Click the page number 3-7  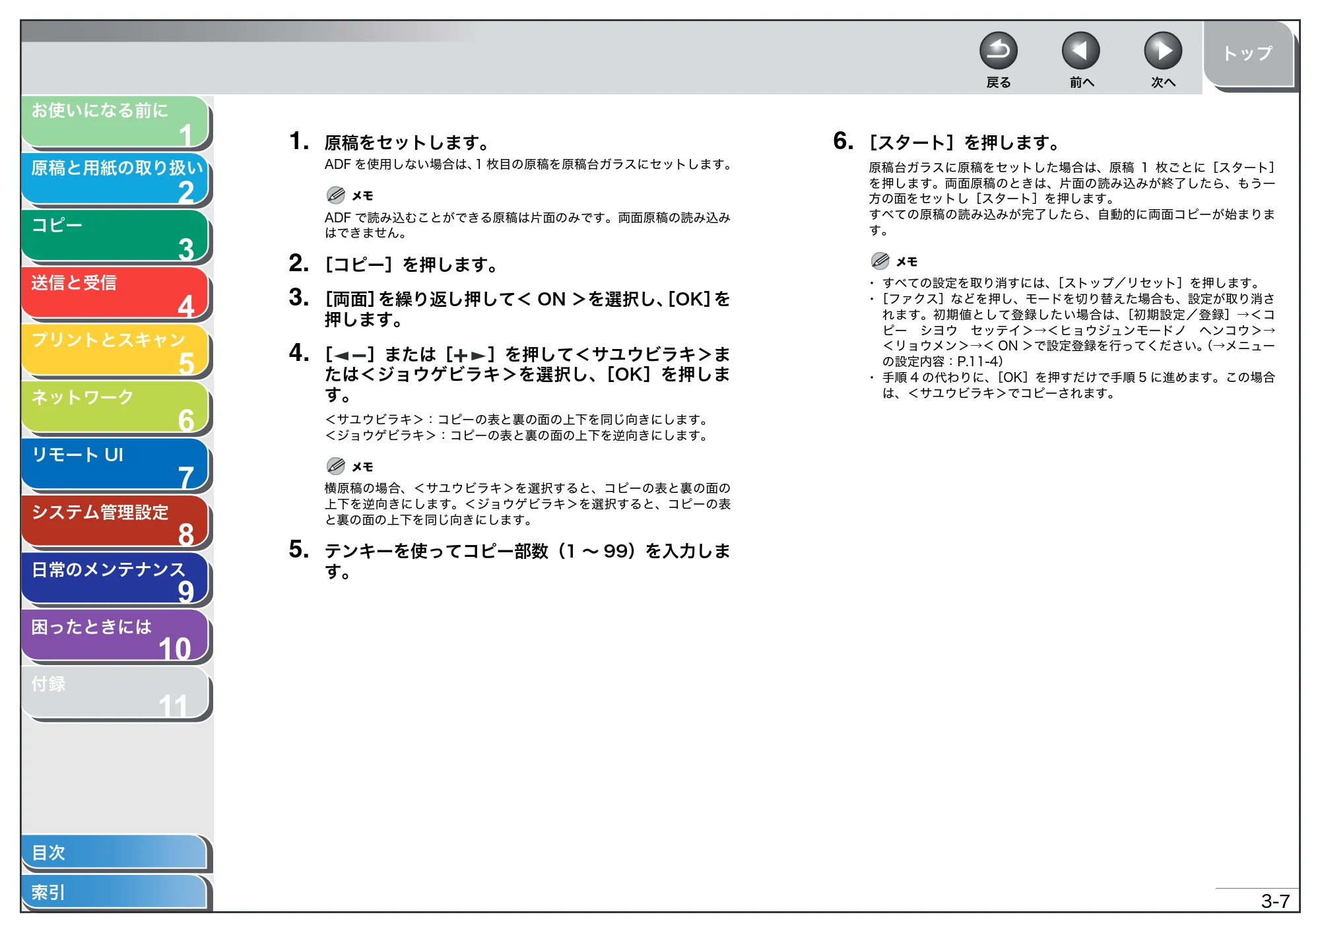coord(1275,901)
